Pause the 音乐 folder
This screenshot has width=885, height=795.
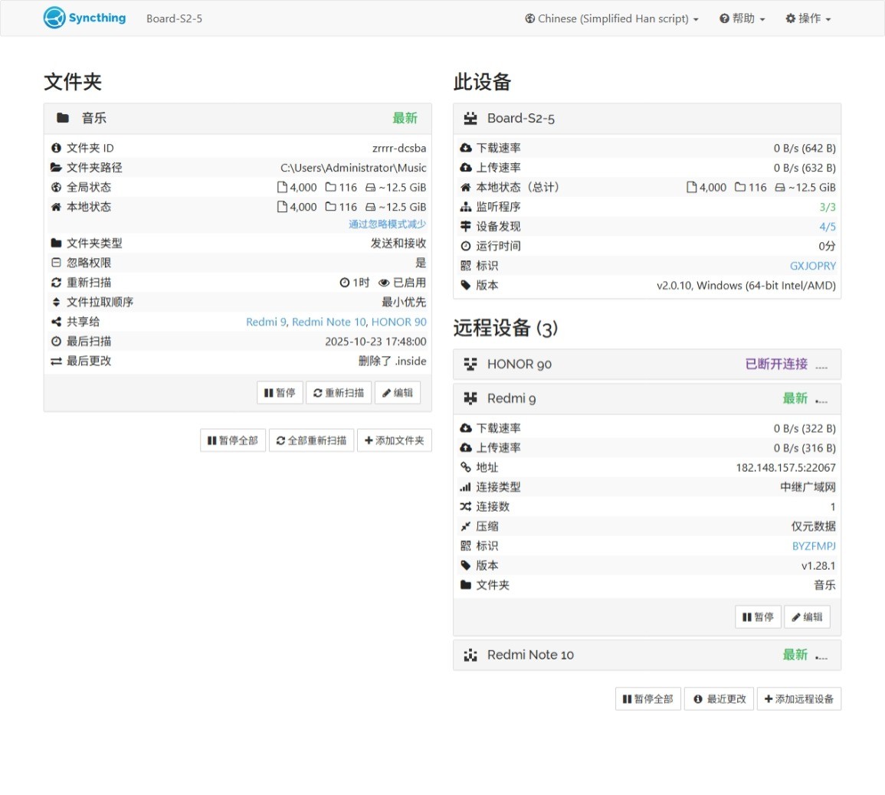pyautogui.click(x=280, y=393)
